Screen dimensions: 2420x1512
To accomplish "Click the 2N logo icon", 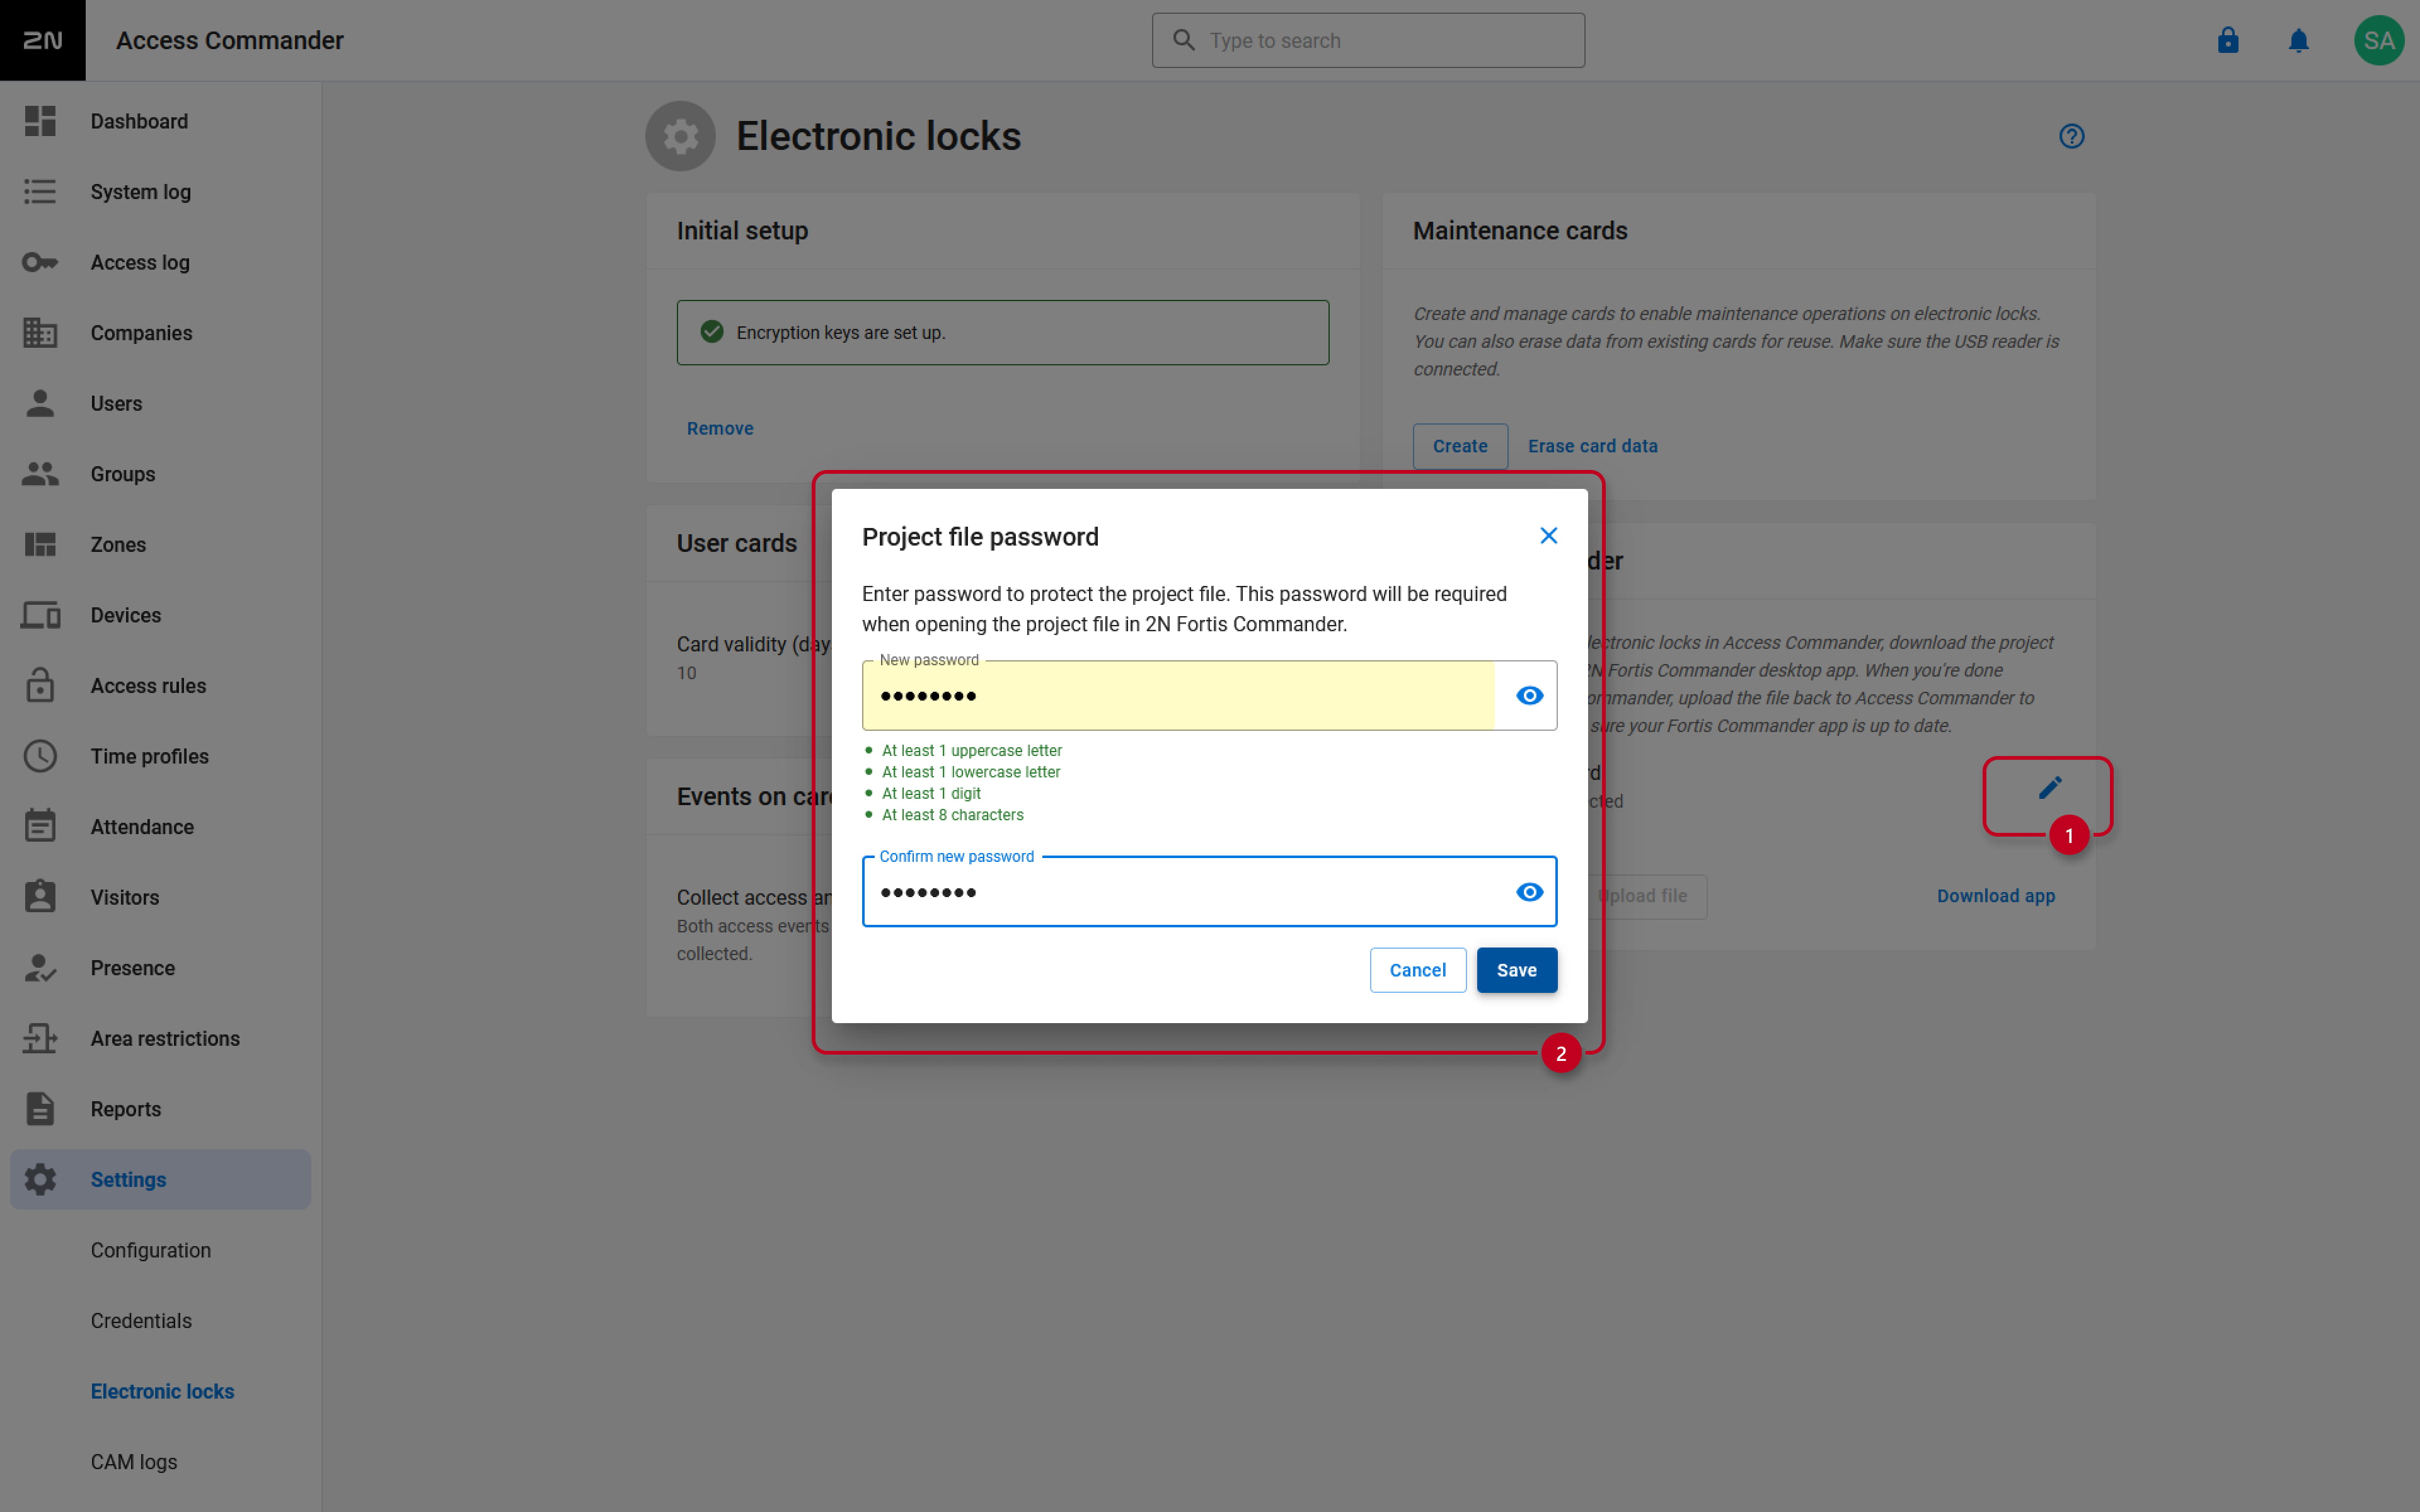I will (x=42, y=40).
